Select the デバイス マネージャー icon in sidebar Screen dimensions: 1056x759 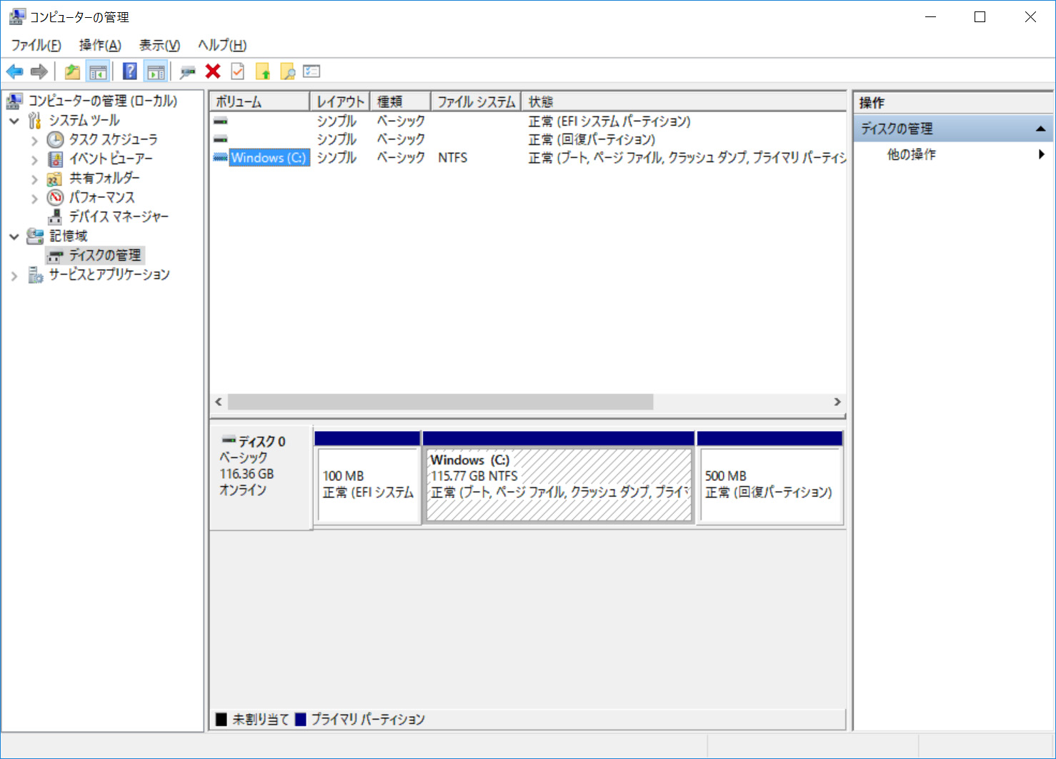coord(56,217)
